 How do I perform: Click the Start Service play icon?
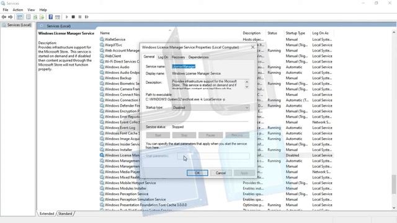(x=66, y=17)
